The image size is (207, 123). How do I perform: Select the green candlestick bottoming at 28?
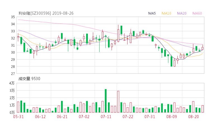coord(171,61)
